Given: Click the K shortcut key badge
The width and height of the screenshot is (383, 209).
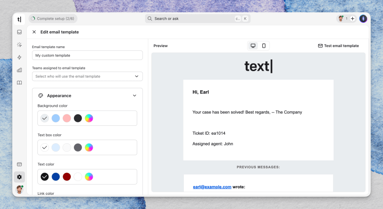Looking at the screenshot, I should click(x=245, y=19).
